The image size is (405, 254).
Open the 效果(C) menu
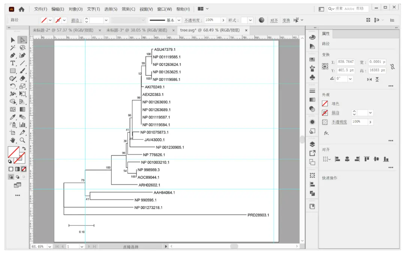pyautogui.click(x=128, y=9)
